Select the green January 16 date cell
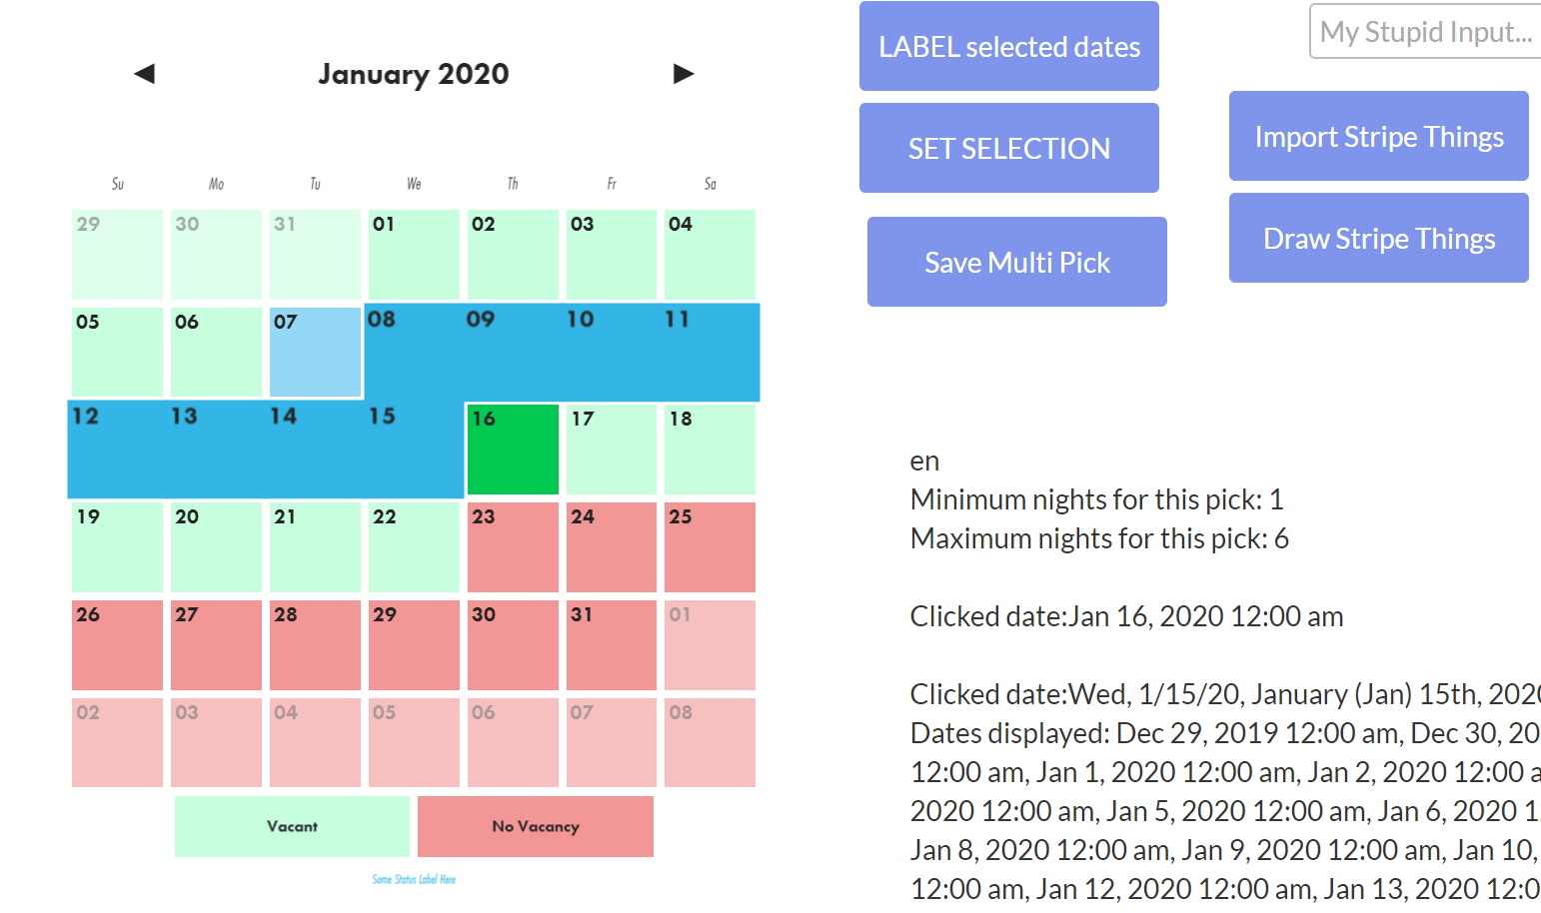The image size is (1541, 913). pyautogui.click(x=513, y=450)
